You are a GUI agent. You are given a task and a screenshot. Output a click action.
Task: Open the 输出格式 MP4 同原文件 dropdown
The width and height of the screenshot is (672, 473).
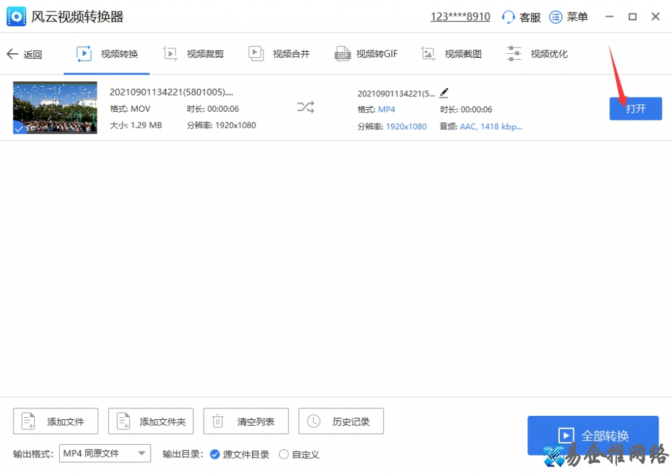pyautogui.click(x=104, y=453)
